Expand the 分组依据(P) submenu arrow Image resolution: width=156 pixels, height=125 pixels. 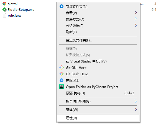tap(135, 25)
